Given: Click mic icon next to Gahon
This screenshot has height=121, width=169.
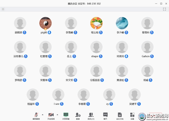Looking at the screenshot, I should pos(152,56).
